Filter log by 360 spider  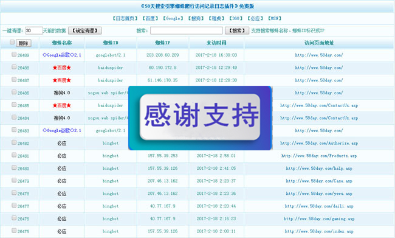click(236, 18)
